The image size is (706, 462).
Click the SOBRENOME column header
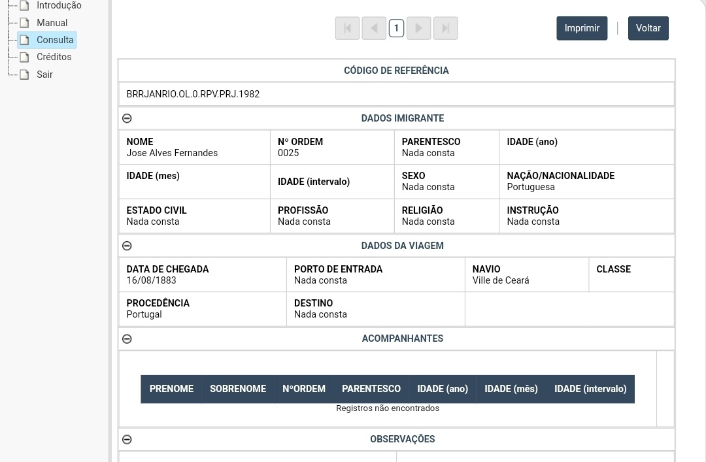pyautogui.click(x=238, y=389)
